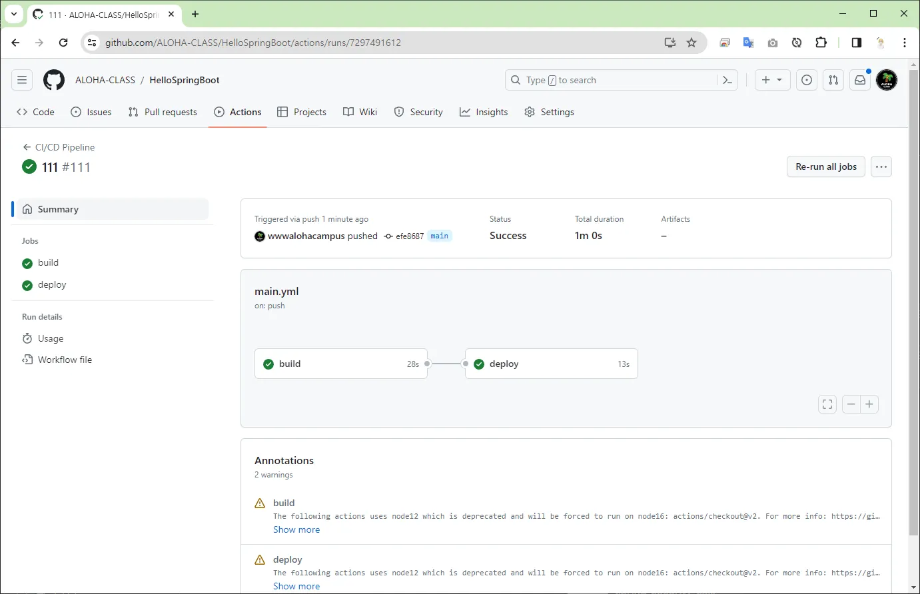This screenshot has width=920, height=594.
Task: Switch to the Settings tab
Action: pyautogui.click(x=549, y=112)
